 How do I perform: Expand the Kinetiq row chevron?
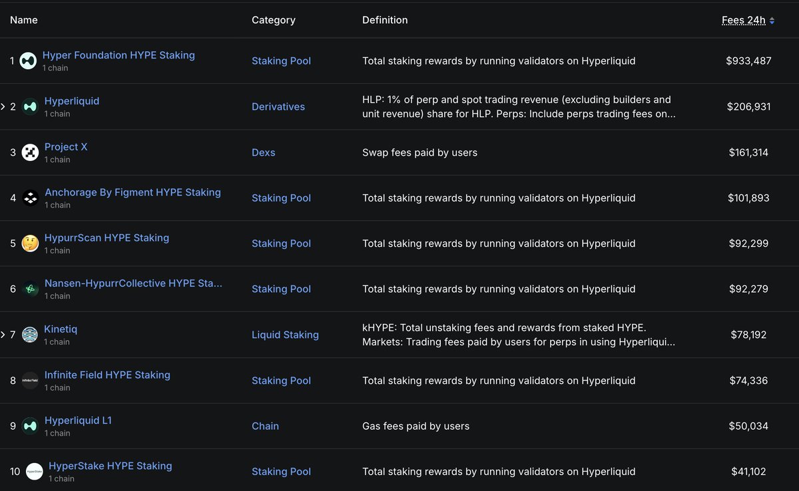click(3, 335)
